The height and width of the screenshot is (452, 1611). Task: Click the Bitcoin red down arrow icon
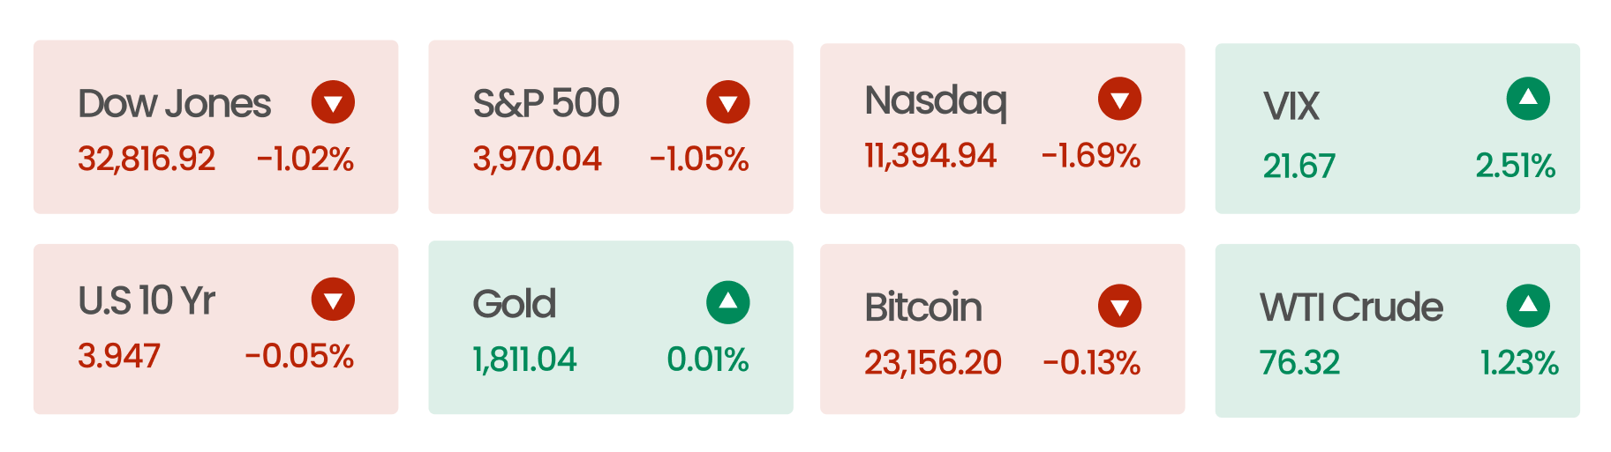point(1119,306)
